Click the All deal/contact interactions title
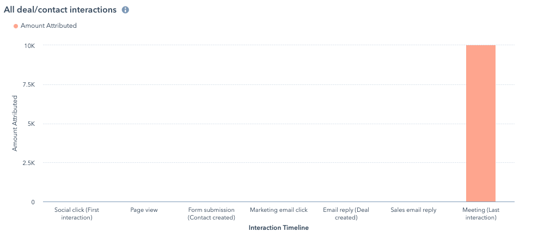The width and height of the screenshot is (544, 244). [x=60, y=10]
